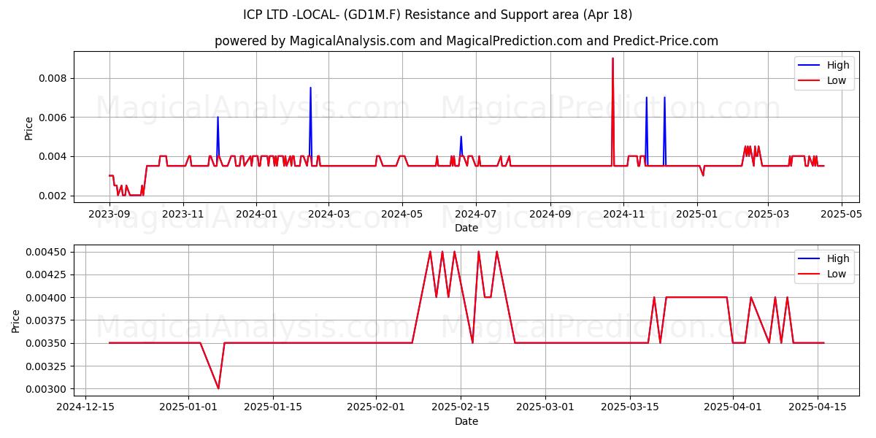Click the 'Date' axis title under the upper chart

[x=466, y=228]
